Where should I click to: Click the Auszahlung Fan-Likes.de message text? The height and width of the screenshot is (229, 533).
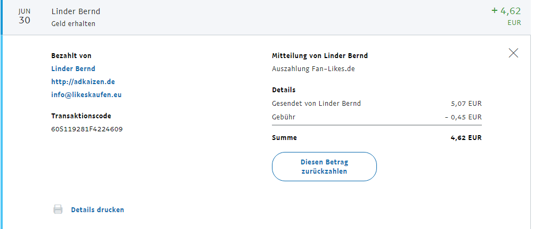[x=313, y=69]
